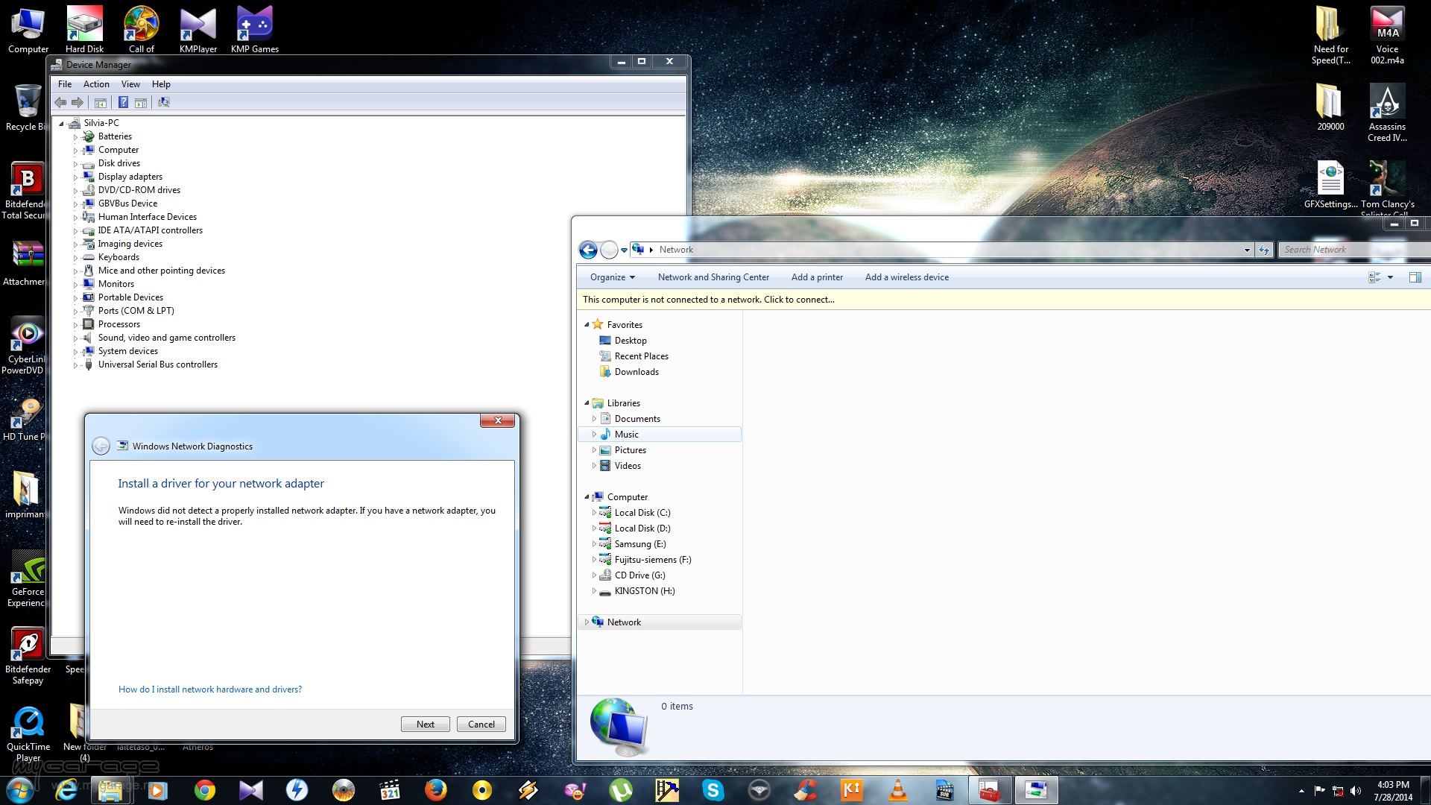Collapse the Silvia-PC root node
The width and height of the screenshot is (1431, 805).
coord(61,124)
